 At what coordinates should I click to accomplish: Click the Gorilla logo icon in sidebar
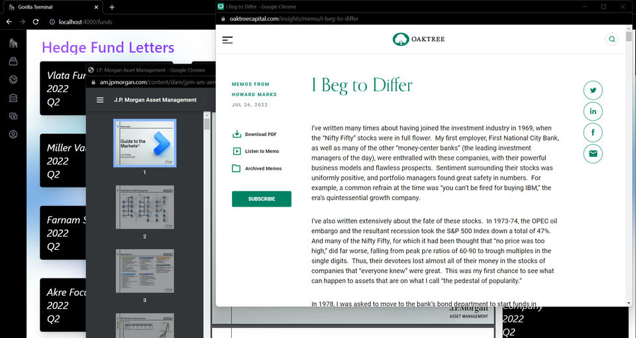pyautogui.click(x=13, y=44)
